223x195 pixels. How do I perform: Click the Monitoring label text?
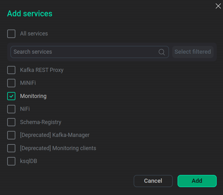pyautogui.click(x=33, y=96)
